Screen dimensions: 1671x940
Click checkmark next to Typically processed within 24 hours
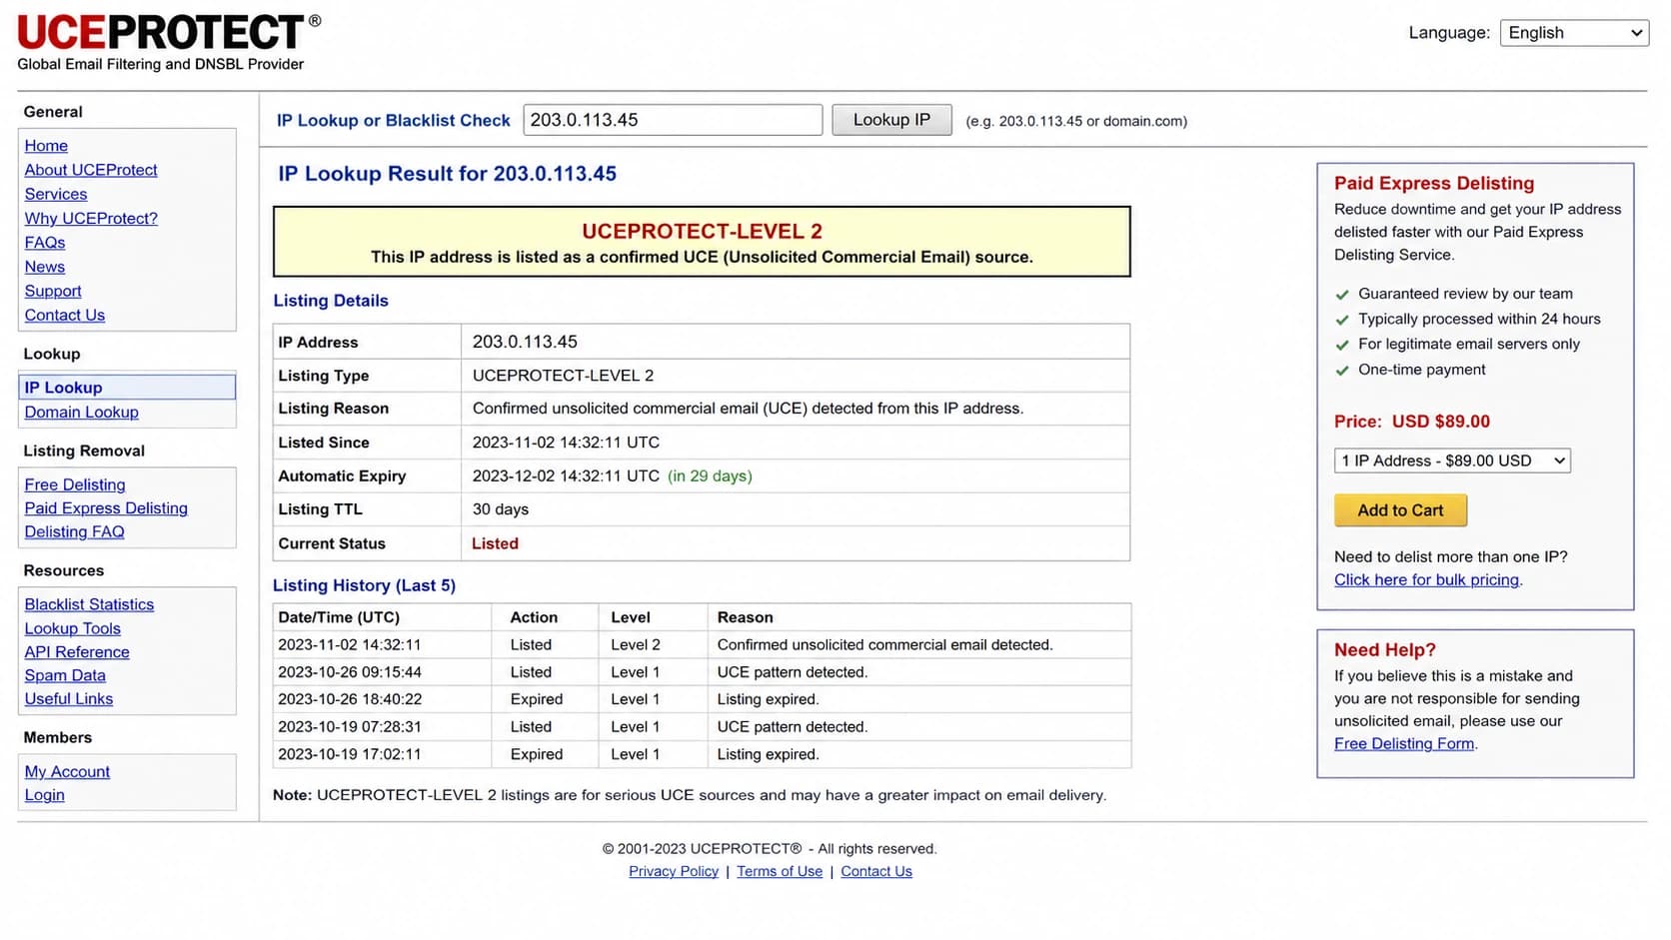pos(1342,320)
